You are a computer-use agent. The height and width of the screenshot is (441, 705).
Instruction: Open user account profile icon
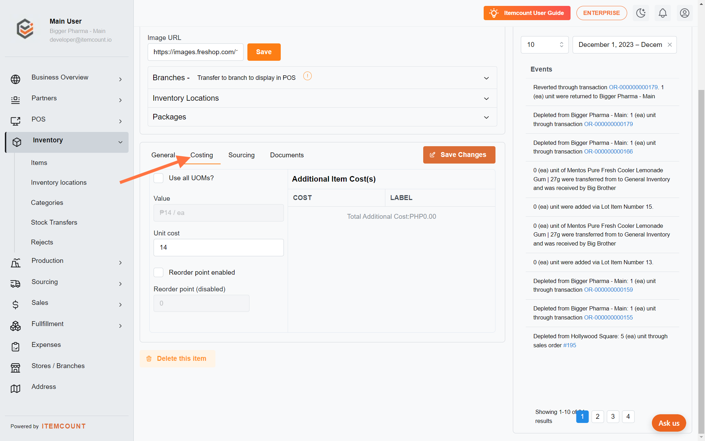click(x=684, y=13)
